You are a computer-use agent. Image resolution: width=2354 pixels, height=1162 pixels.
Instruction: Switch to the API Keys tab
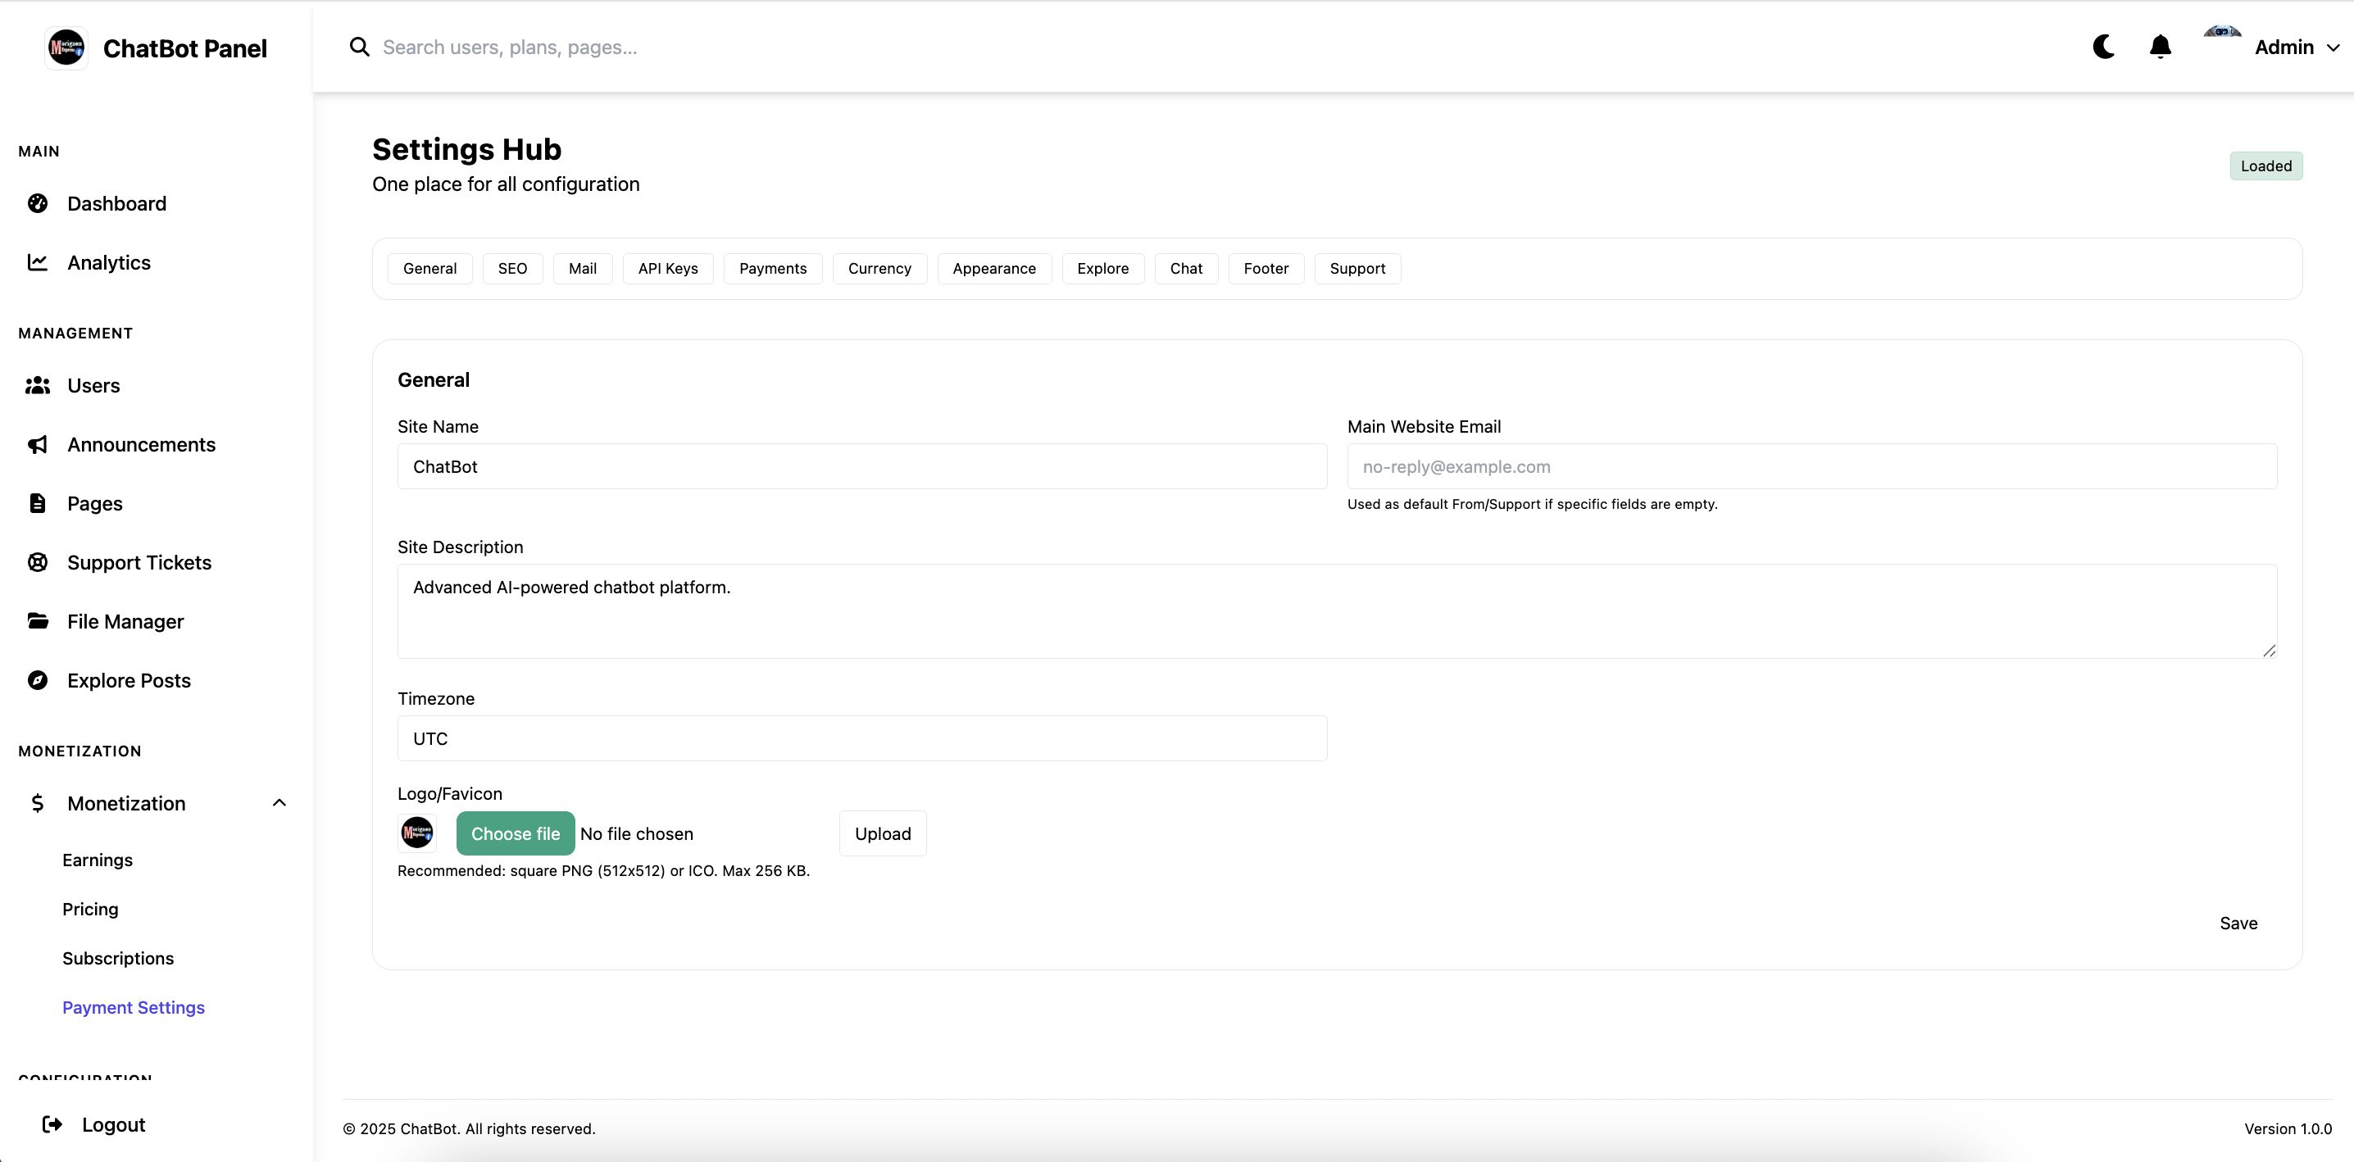(x=667, y=269)
